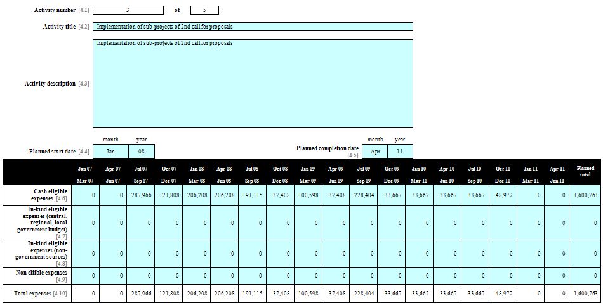
Task: Select Cash eligible expenses cell showing 228,404
Action: [x=363, y=195]
